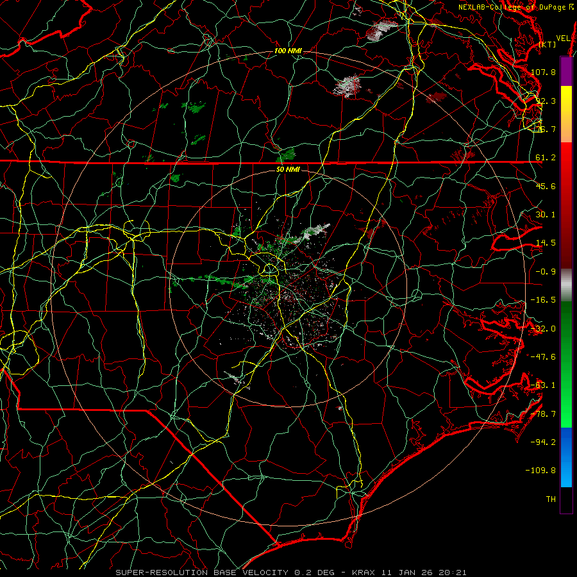Click the VEL legend title
Viewport: 577px width, 577px height.
click(563, 38)
